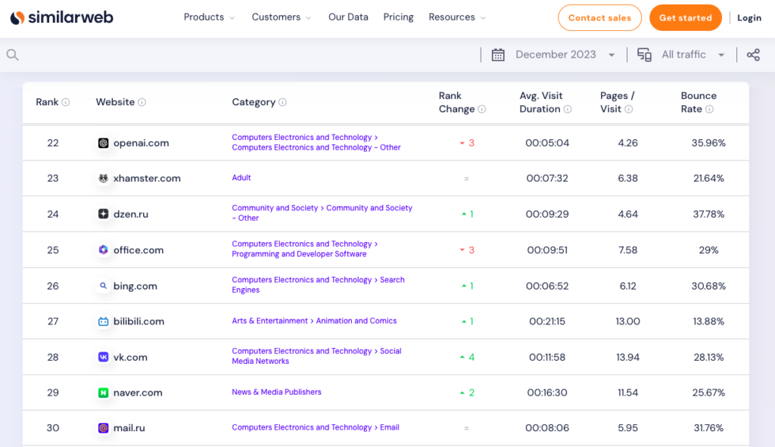Screen dimensions: 775x447
Task: Click bilibili.com's 00:21:15 visit duration
Action: 547,321
